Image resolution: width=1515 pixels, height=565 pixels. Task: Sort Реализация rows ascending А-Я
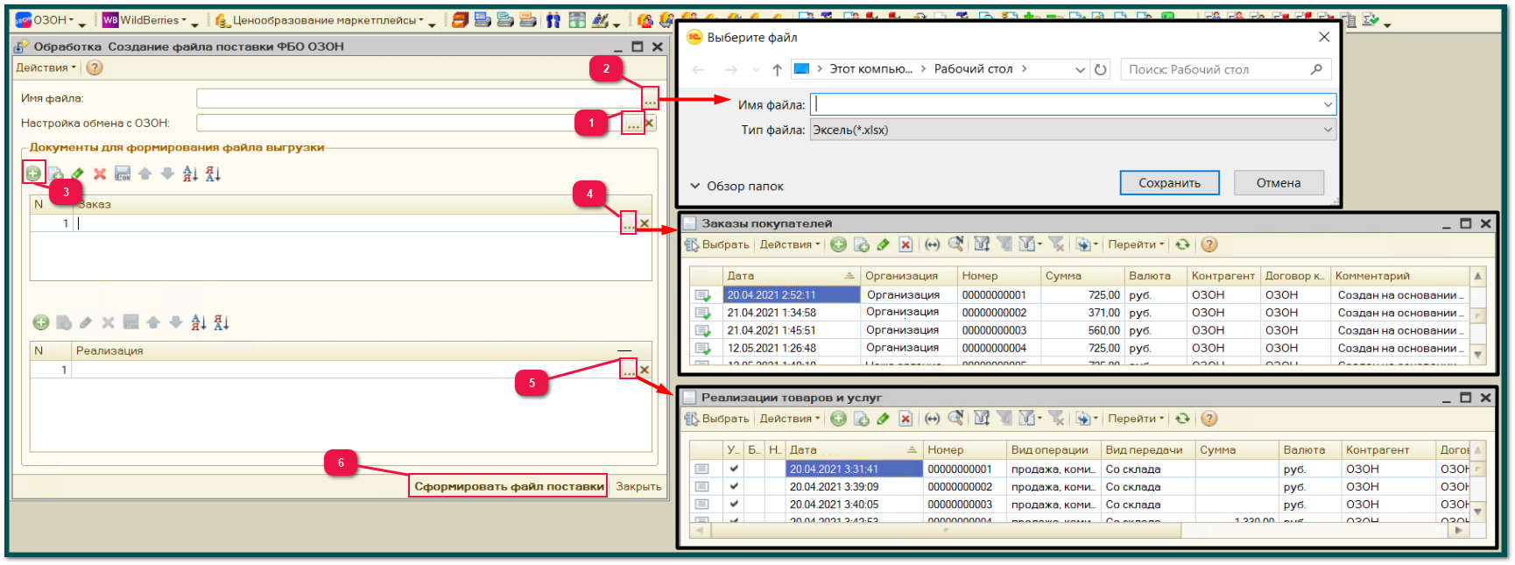coord(199,322)
